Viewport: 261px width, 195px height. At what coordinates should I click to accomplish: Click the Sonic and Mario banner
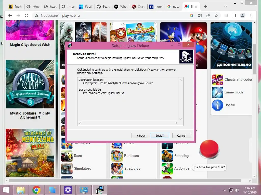[184, 32]
